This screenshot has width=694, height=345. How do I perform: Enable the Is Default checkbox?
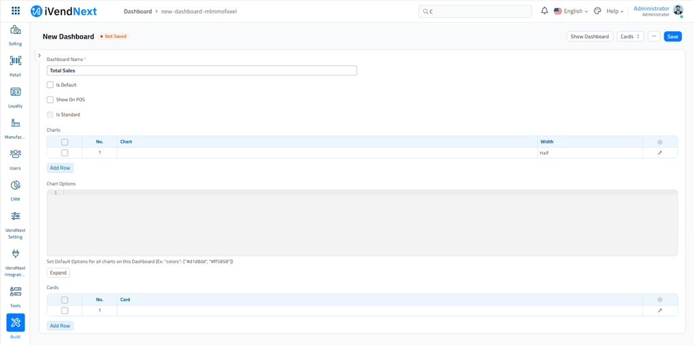50,85
